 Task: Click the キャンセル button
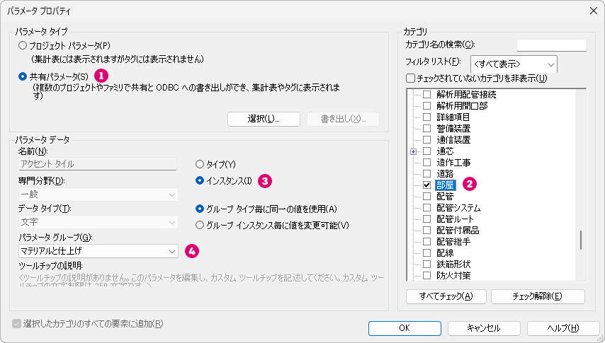point(484,328)
